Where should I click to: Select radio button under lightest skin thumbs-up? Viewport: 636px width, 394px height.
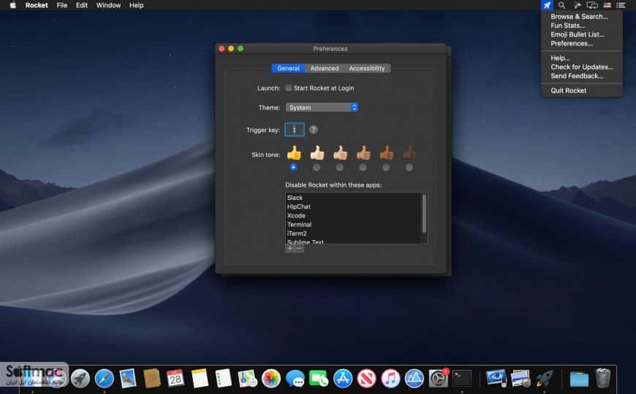317,167
